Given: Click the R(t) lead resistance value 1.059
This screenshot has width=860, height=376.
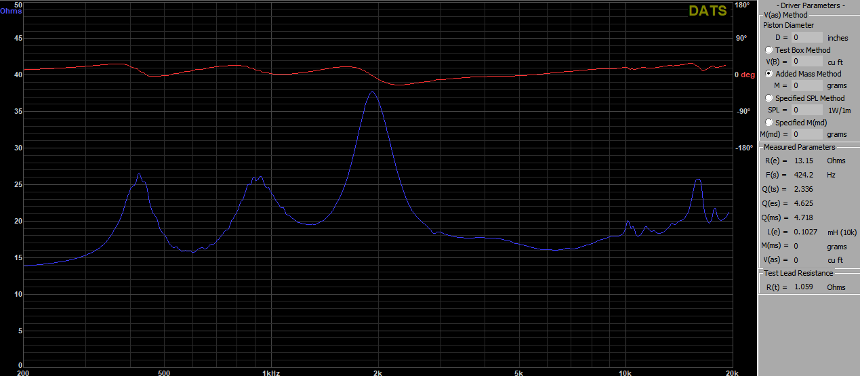Looking at the screenshot, I should click(803, 287).
